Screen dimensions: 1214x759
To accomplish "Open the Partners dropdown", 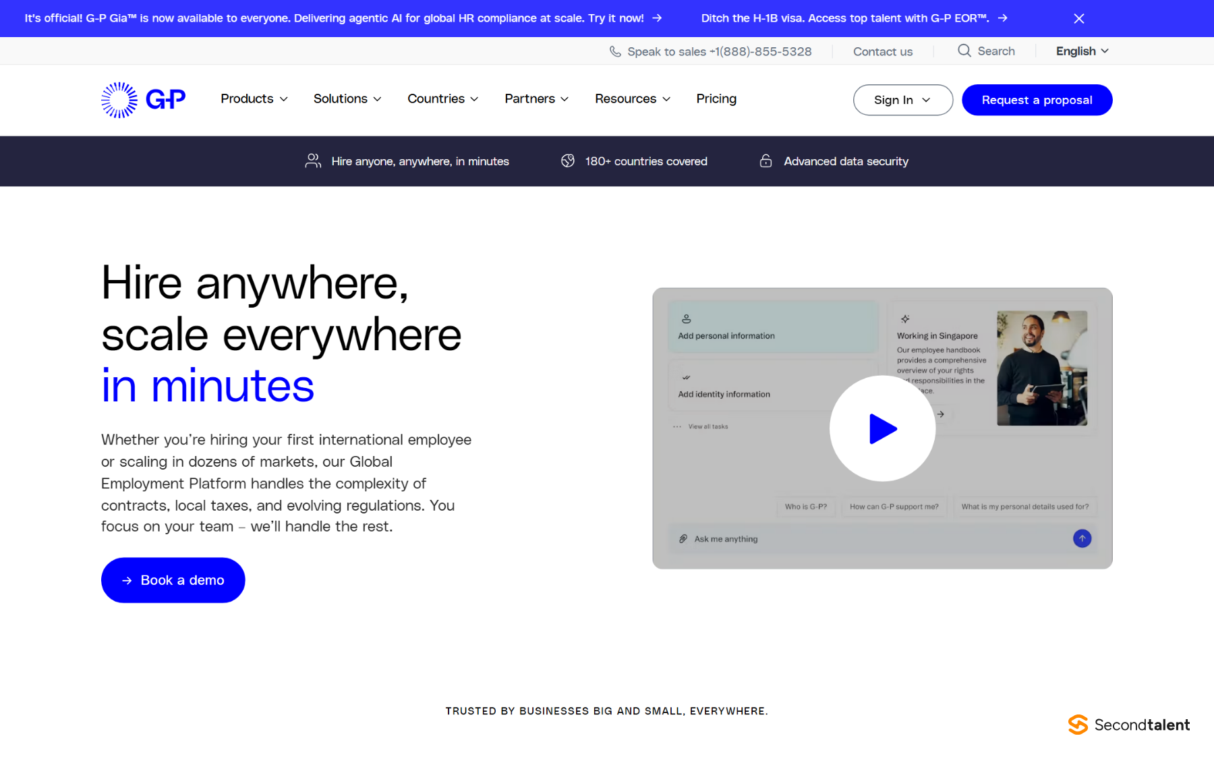I will click(x=537, y=99).
